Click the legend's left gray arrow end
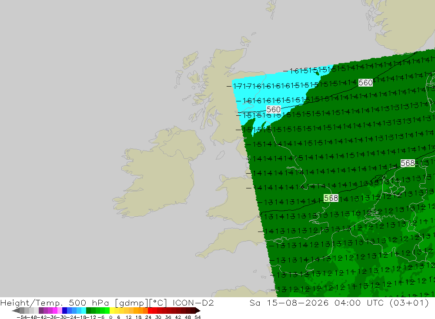 [x=16, y=311]
